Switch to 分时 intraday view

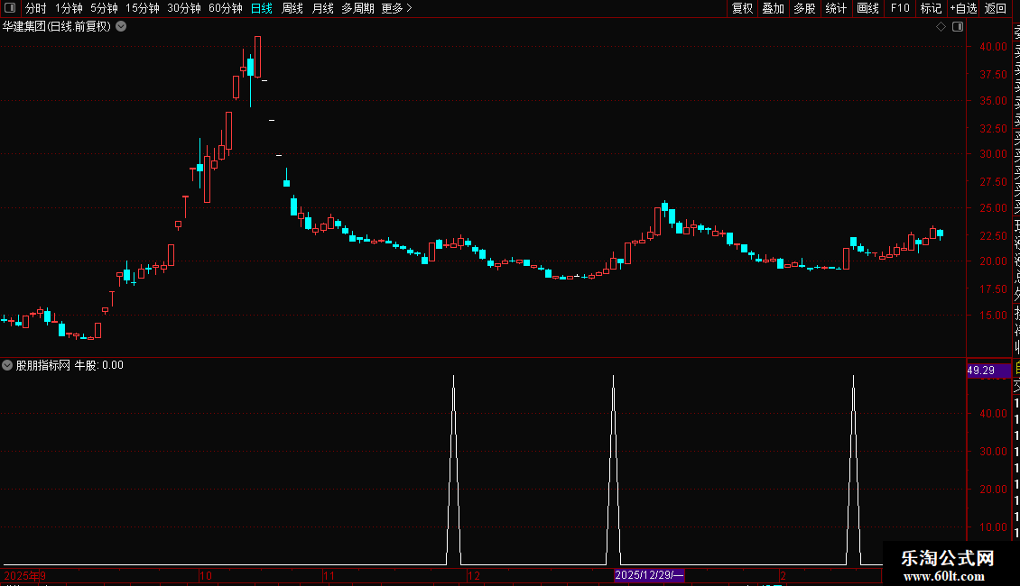click(36, 8)
